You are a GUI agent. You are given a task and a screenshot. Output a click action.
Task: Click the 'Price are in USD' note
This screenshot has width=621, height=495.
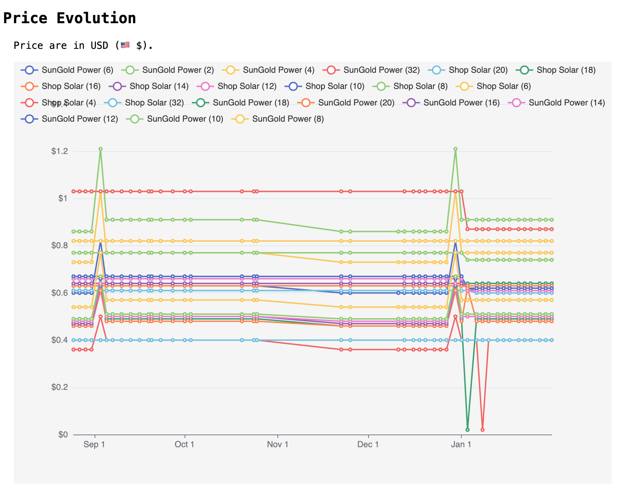click(83, 45)
